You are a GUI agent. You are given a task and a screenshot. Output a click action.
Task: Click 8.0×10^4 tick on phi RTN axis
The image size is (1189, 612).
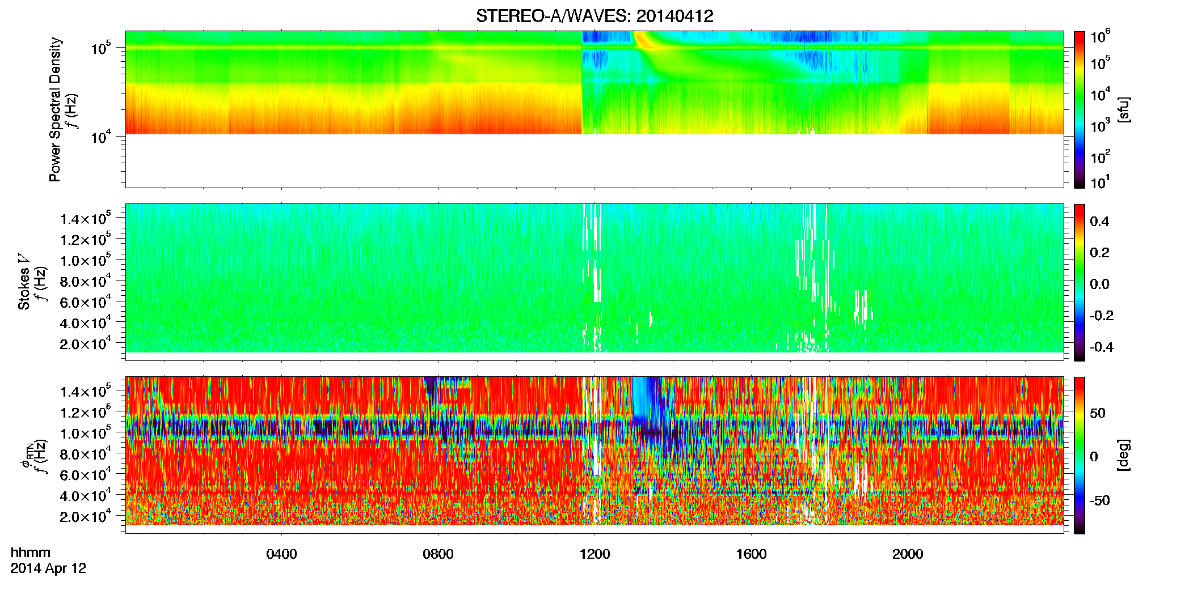[x=86, y=453]
